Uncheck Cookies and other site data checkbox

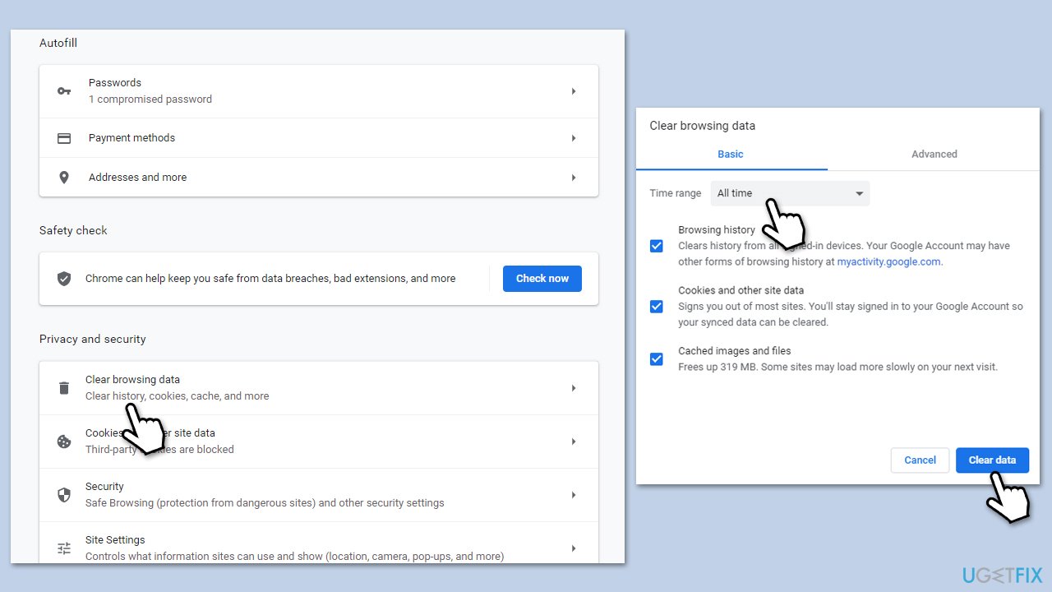[x=656, y=307]
